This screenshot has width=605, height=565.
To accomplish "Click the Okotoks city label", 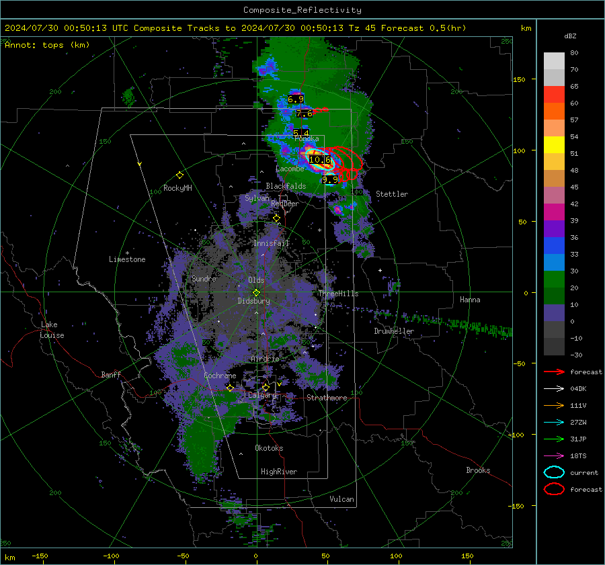I will [269, 448].
